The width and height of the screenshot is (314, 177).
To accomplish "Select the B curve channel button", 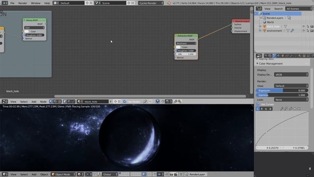I will tap(270, 109).
